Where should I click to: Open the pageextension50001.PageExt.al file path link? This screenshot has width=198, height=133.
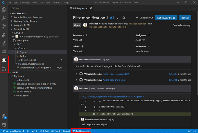tap(113, 96)
